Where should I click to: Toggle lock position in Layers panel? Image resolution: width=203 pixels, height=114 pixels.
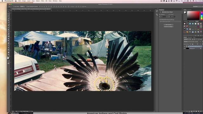click(191, 44)
